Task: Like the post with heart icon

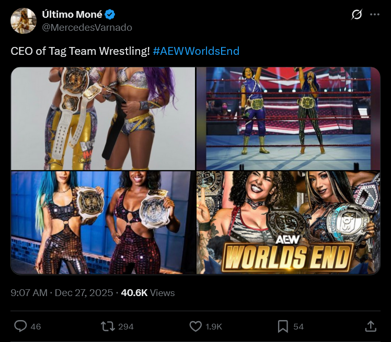Action: (195, 326)
